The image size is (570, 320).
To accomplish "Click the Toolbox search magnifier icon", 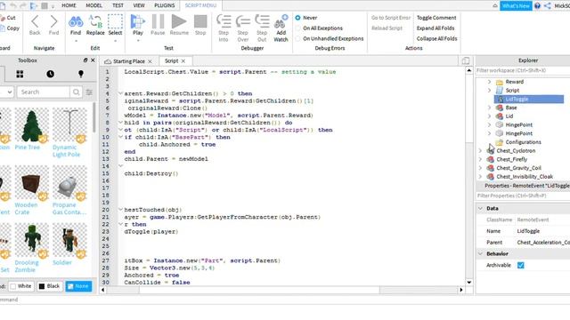I will [76, 92].
